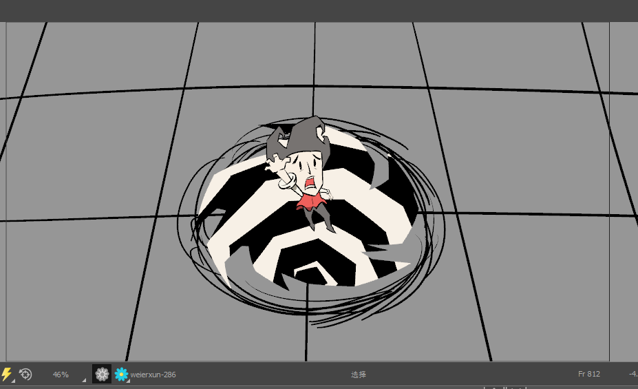Reset the view with the circular arrow icon
Screen dimensions: 638x389
coord(25,374)
